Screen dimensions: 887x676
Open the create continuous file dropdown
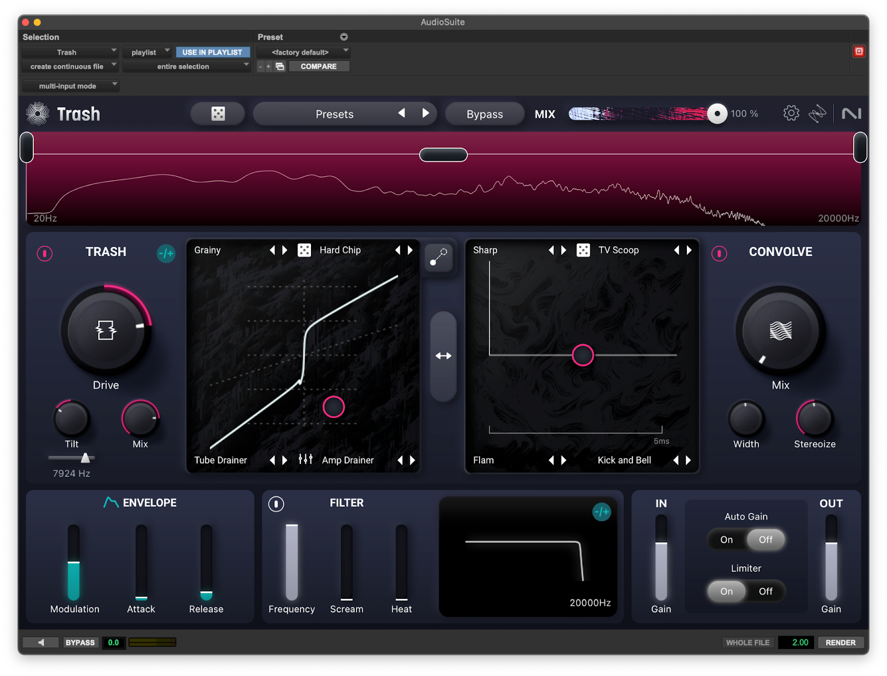pos(70,67)
